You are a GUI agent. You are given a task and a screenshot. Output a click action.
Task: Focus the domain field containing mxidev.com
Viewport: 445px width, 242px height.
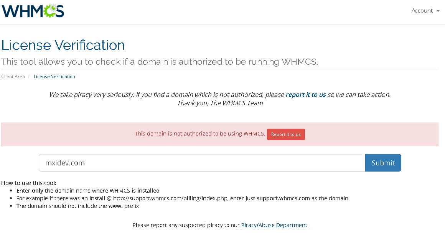click(x=202, y=163)
